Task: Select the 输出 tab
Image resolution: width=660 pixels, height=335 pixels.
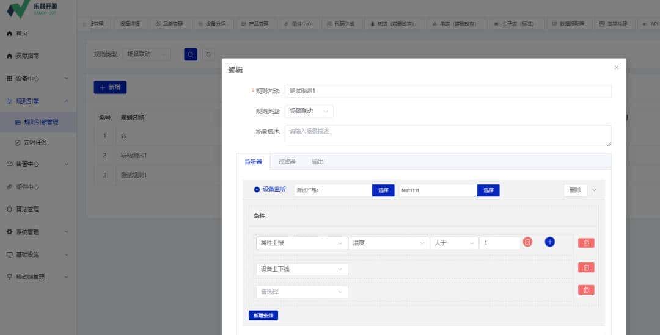Action: [318, 162]
